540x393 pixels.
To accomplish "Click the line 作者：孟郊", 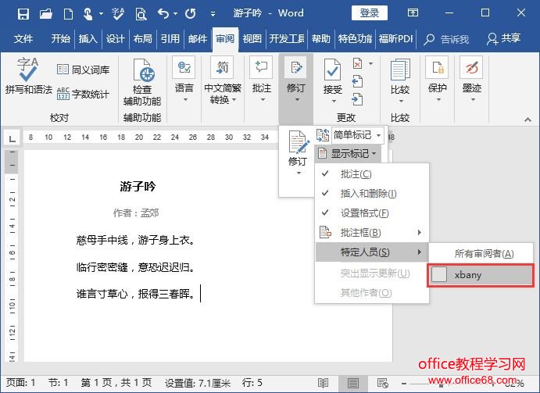I will (x=136, y=213).
